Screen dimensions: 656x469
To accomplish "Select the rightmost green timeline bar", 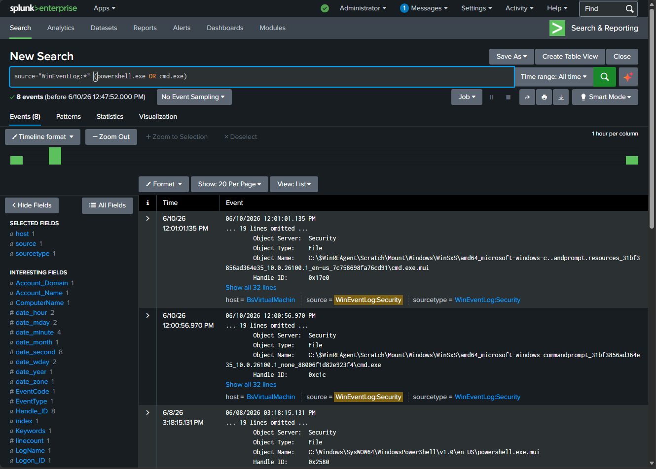I will pos(632,160).
